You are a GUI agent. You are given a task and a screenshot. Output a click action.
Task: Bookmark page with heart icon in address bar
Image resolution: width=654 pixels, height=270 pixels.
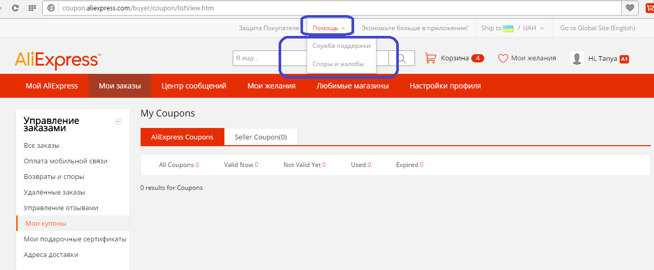(x=631, y=8)
